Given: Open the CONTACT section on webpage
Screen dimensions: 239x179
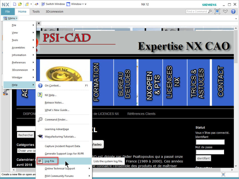Looking at the screenshot, I should point(223,82).
